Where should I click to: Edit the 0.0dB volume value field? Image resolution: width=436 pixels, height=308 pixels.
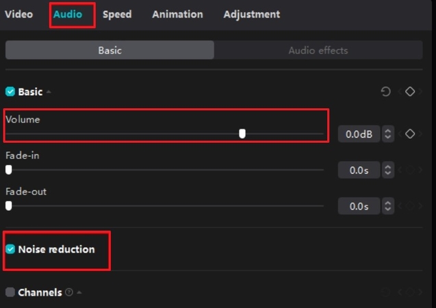pos(359,134)
